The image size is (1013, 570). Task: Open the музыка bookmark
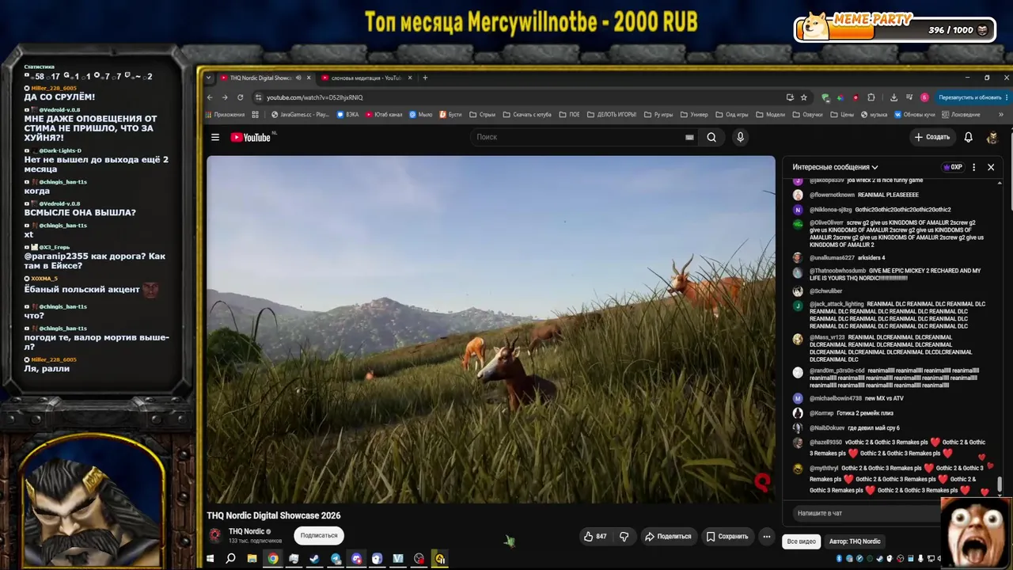[x=874, y=115]
